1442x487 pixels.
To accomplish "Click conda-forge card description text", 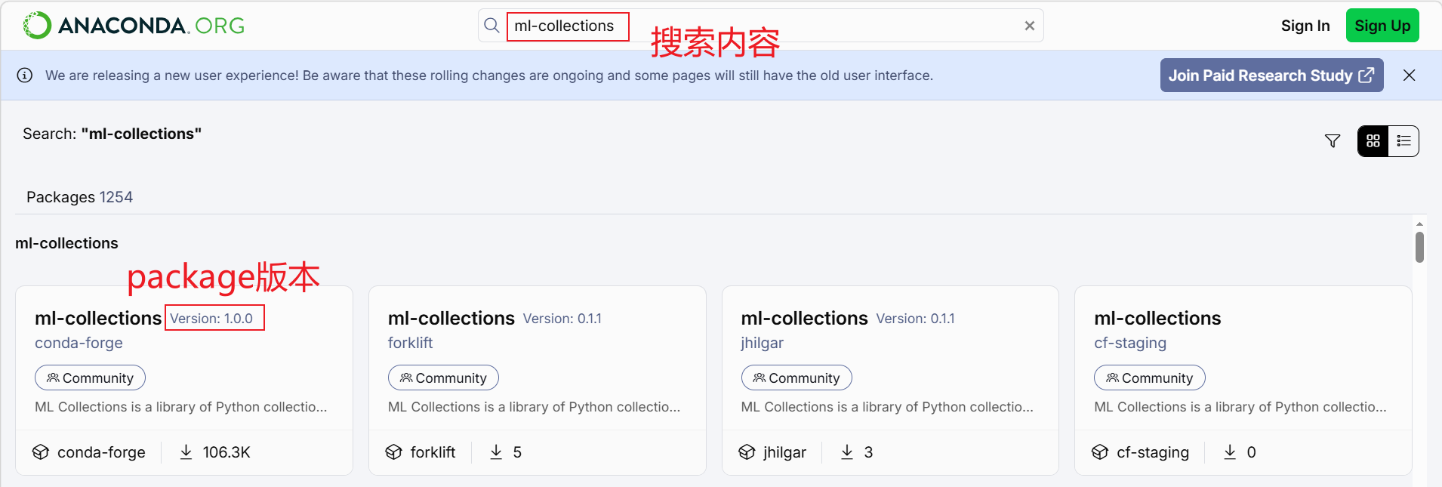I will pyautogui.click(x=181, y=407).
